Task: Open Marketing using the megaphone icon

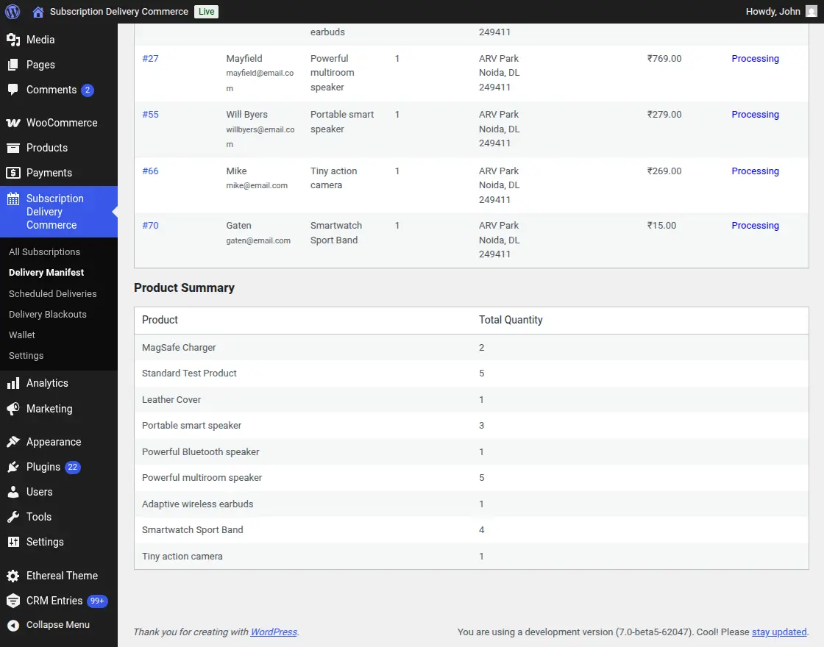Action: pos(13,408)
